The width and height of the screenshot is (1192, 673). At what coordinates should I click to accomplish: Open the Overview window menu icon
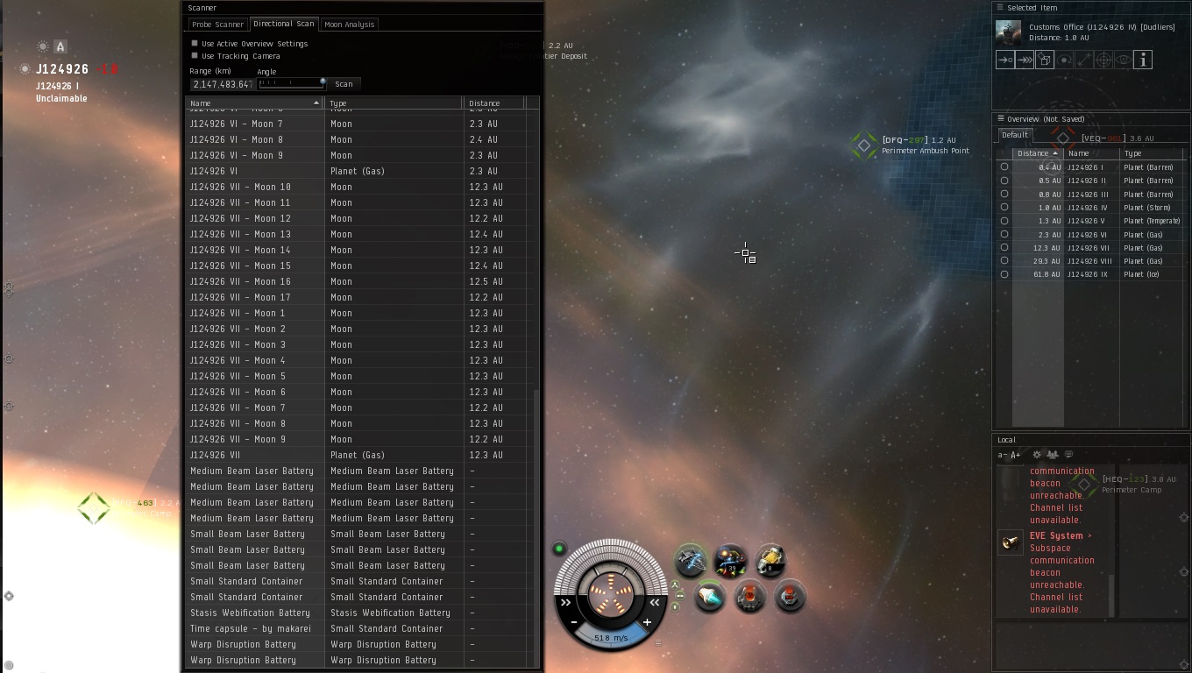(x=1000, y=118)
